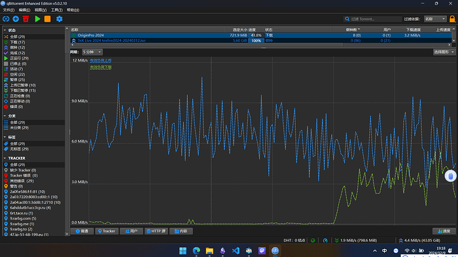
Task: Toggle alternative speed limits gauge icon
Action: tap(325, 241)
